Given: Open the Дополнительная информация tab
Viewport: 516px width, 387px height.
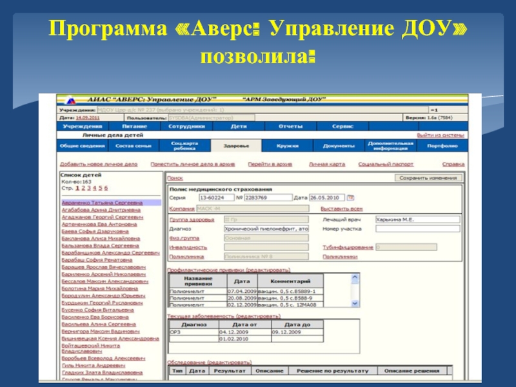Looking at the screenshot, I should (391, 146).
